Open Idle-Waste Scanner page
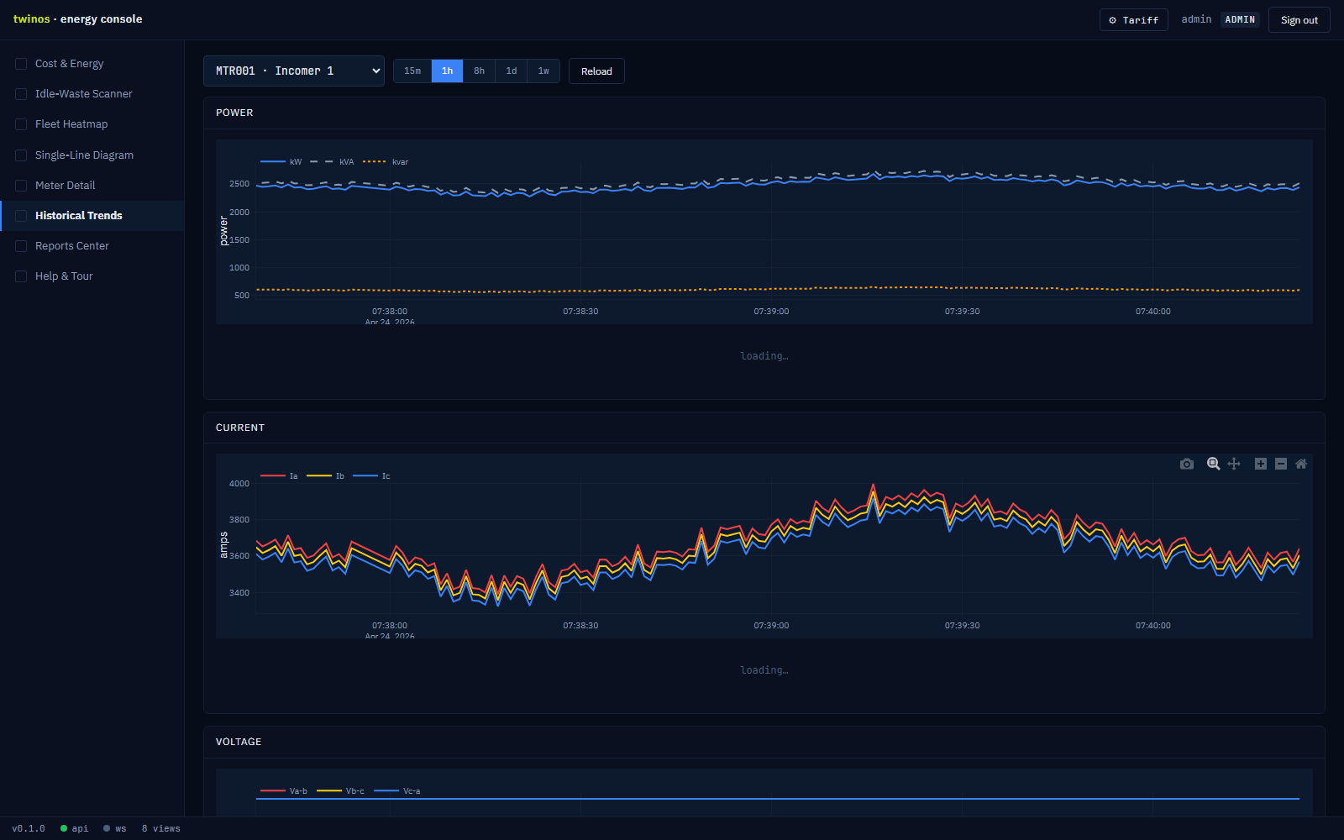 click(x=92, y=94)
